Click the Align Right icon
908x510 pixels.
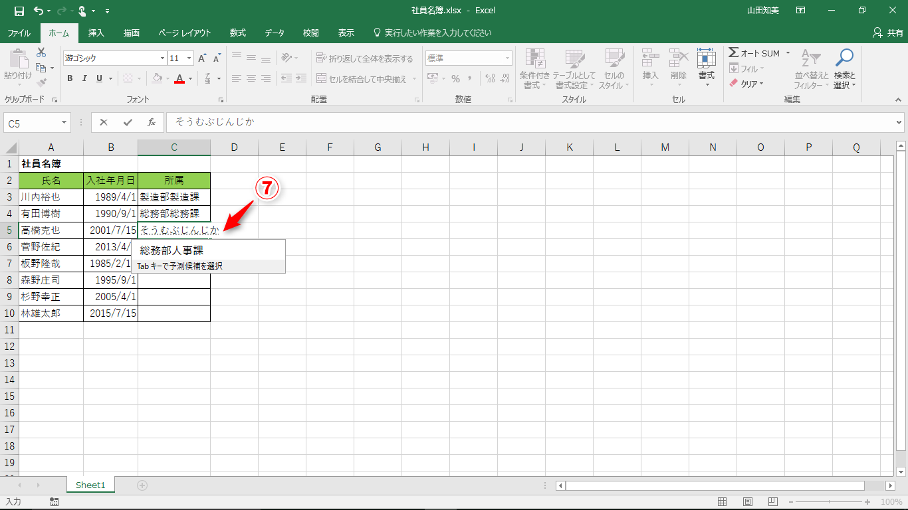266,78
